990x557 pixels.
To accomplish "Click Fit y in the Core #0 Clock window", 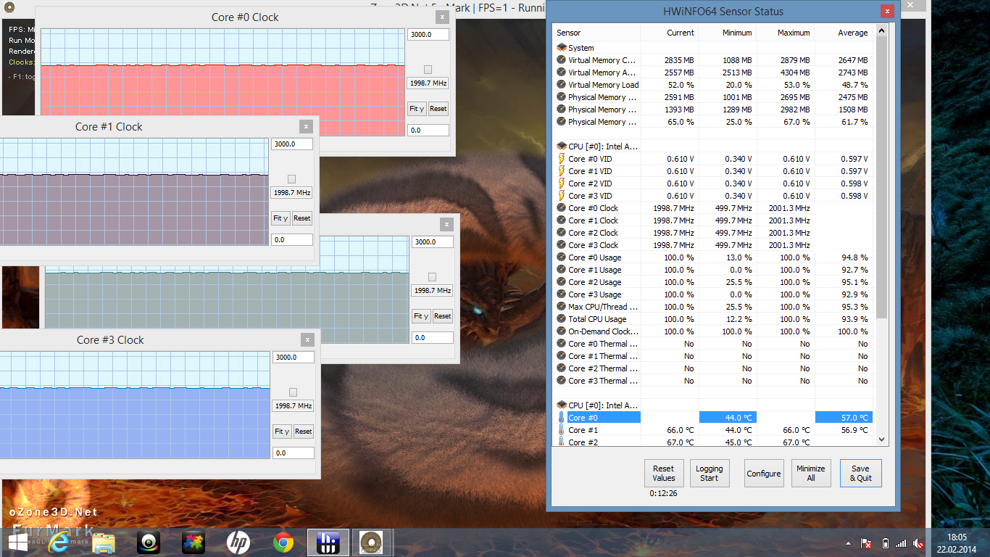I will pyautogui.click(x=417, y=109).
